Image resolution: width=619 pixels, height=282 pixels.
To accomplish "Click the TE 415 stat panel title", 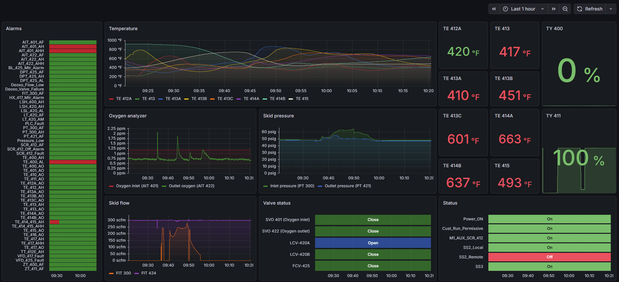I will [502, 166].
